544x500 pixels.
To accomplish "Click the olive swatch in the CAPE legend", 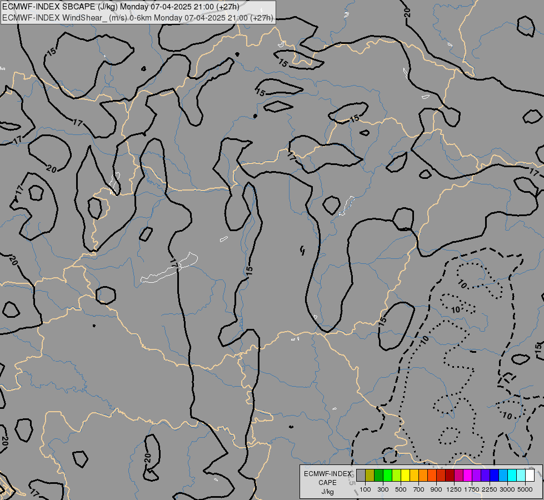I will (x=370, y=475).
